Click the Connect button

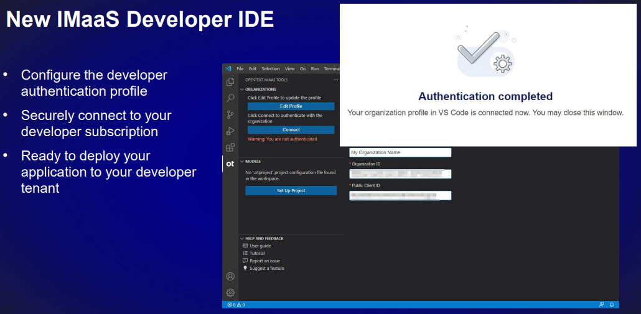pos(291,130)
